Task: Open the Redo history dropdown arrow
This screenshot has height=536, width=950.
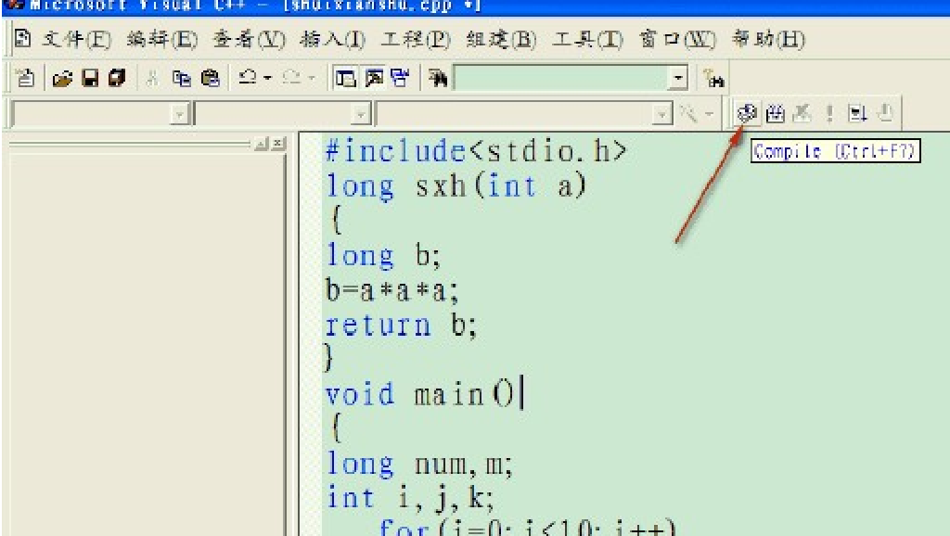Action: pos(312,78)
